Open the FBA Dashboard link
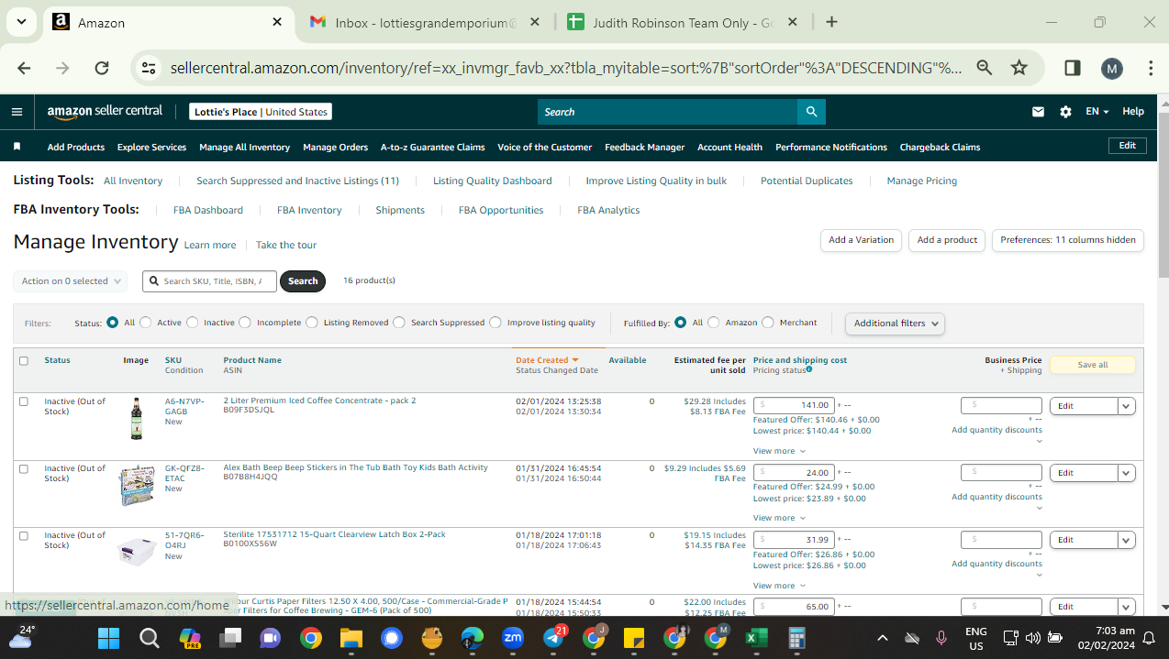This screenshot has height=659, width=1169. (x=208, y=210)
